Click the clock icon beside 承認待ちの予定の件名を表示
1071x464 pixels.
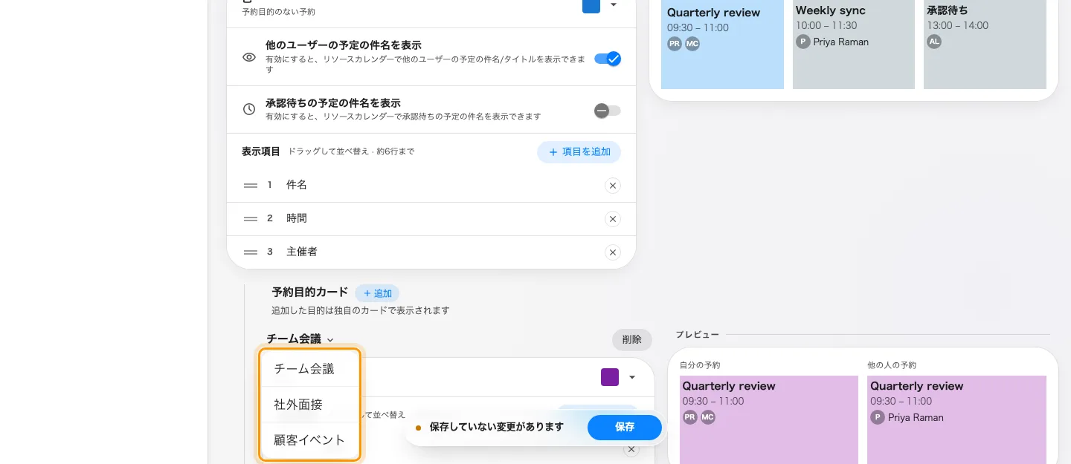[x=250, y=109]
